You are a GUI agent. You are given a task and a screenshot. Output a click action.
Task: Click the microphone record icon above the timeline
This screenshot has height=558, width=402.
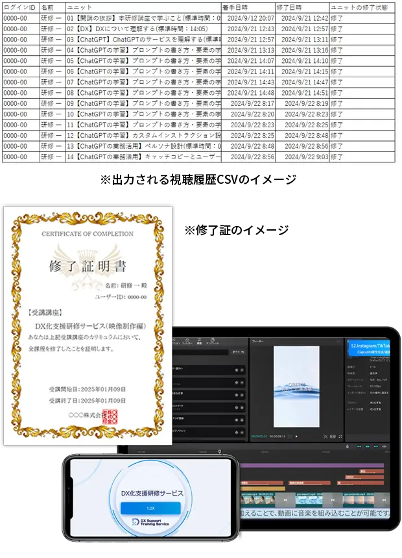coord(349,446)
